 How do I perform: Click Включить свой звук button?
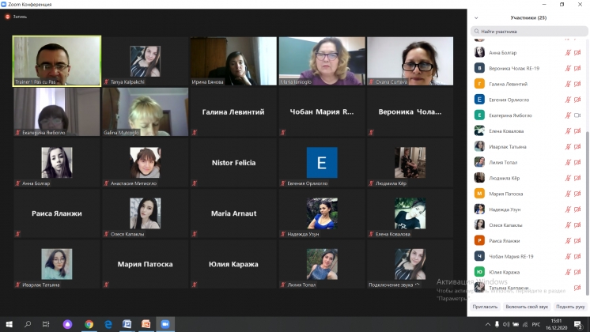click(527, 307)
